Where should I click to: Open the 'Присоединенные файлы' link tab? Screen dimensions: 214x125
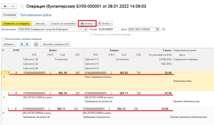click(36, 14)
